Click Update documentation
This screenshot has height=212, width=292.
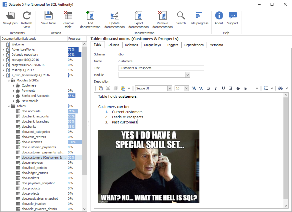coord(115,20)
